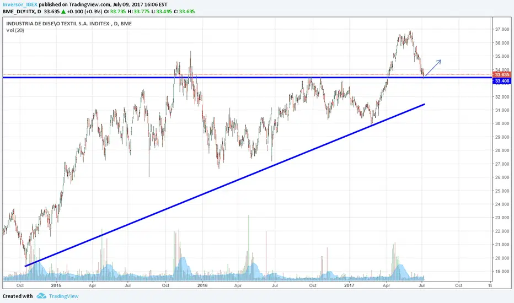Click the 37.000 price axis label

[x=502, y=29]
